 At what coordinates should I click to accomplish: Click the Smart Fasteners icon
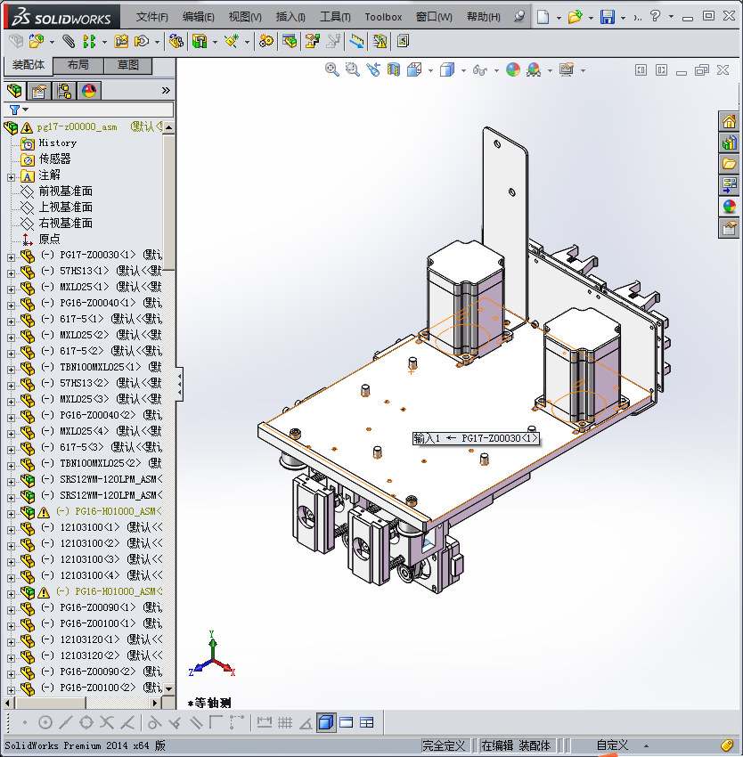click(121, 42)
